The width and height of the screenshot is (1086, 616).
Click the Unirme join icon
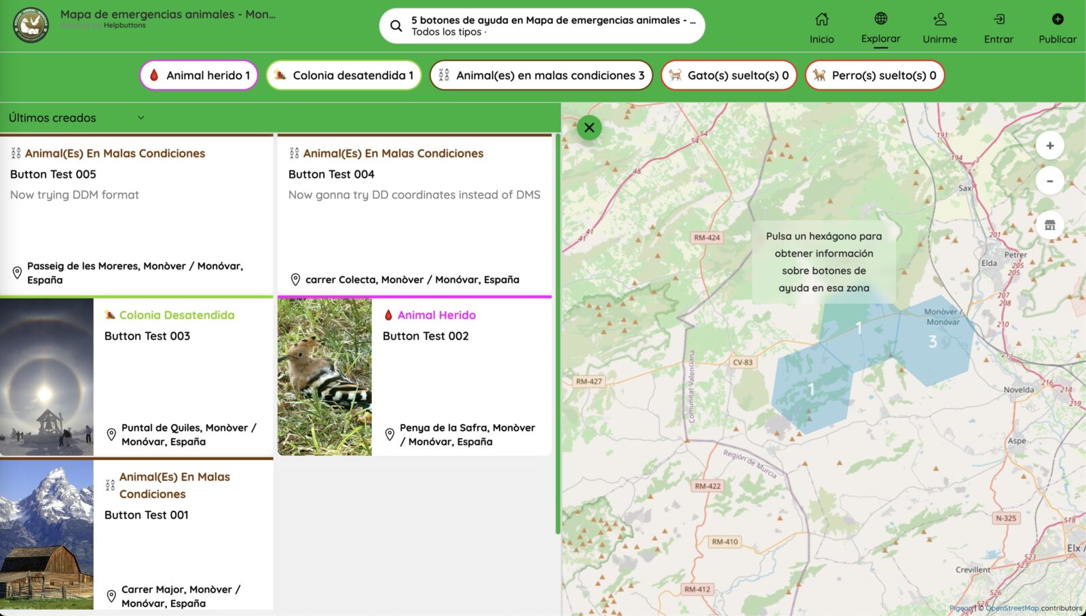(x=939, y=20)
